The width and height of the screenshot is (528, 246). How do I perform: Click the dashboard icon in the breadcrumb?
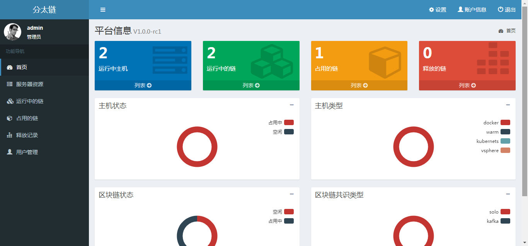click(x=501, y=31)
